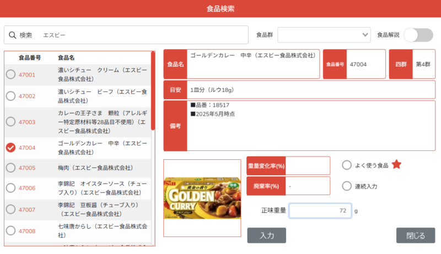Click the checked 47004 radio icon
The image size is (441, 254).
pyautogui.click(x=10, y=148)
